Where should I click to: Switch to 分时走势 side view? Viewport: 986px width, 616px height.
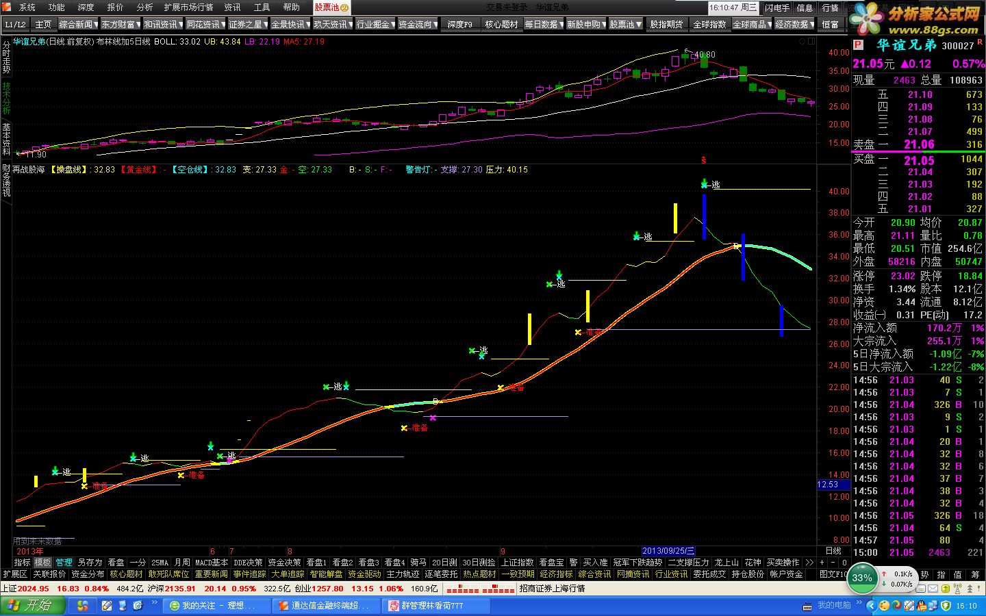point(6,57)
